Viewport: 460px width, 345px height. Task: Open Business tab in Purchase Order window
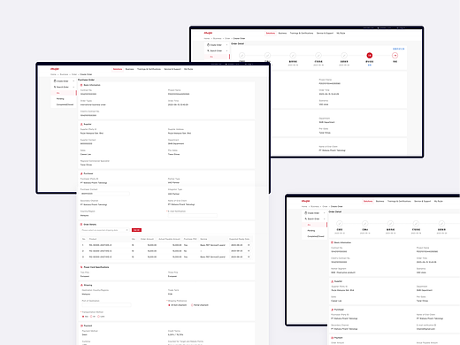click(129, 69)
